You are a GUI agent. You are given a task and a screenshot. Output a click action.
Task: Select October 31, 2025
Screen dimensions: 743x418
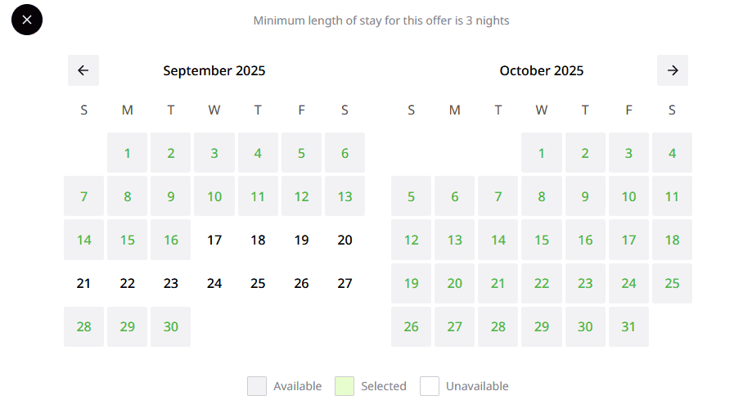click(628, 326)
